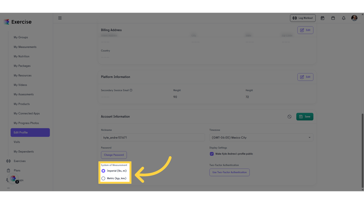Uncheck Make Kyle Andrew's profile public
This screenshot has width=364, height=204.
pyautogui.click(x=211, y=154)
